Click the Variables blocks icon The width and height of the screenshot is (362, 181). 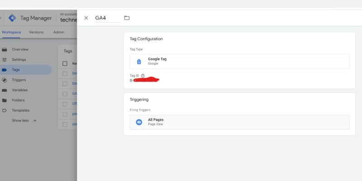tap(5, 90)
